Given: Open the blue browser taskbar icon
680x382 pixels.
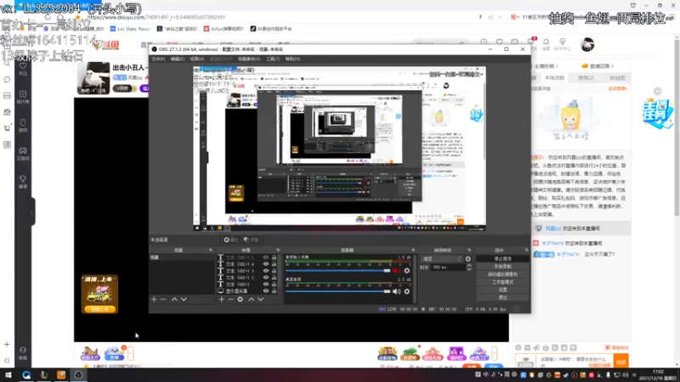Looking at the screenshot, I should pyautogui.click(x=26, y=375).
